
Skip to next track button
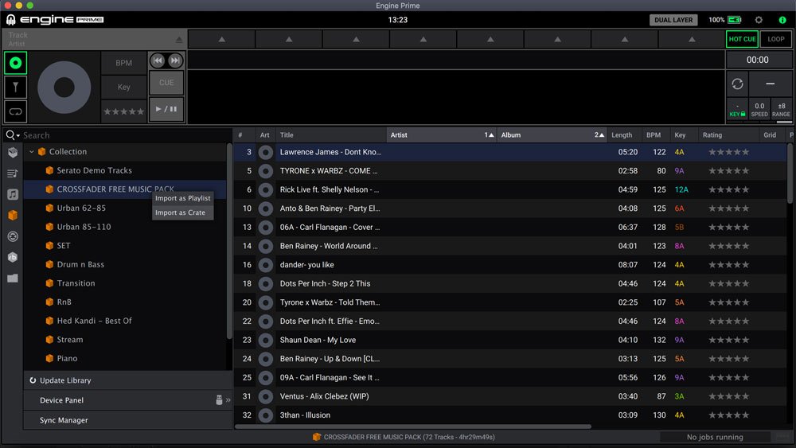tap(174, 60)
